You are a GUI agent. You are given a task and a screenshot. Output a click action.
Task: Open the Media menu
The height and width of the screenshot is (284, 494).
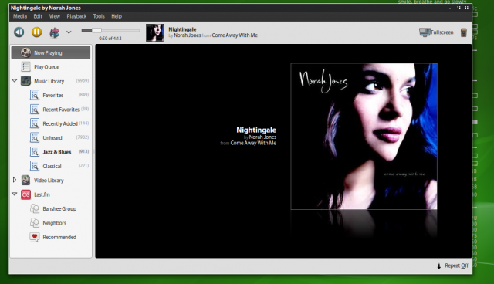coord(20,16)
